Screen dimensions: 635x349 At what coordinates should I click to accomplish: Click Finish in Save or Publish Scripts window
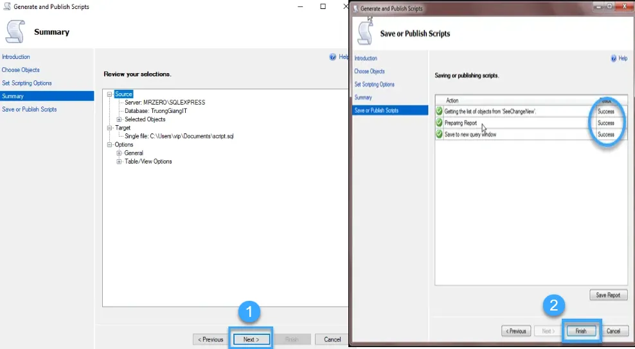click(x=581, y=331)
